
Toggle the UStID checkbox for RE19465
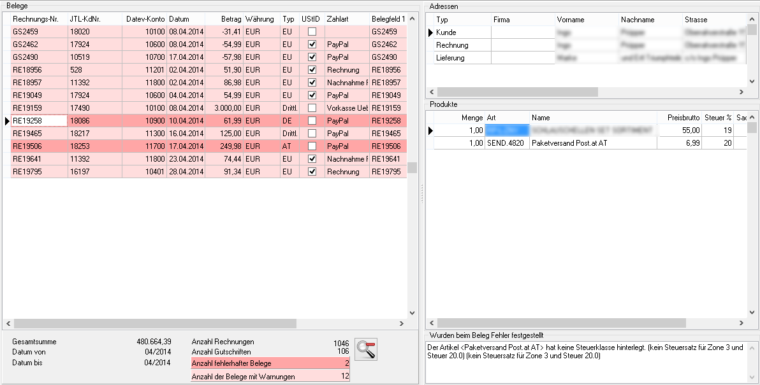(312, 134)
